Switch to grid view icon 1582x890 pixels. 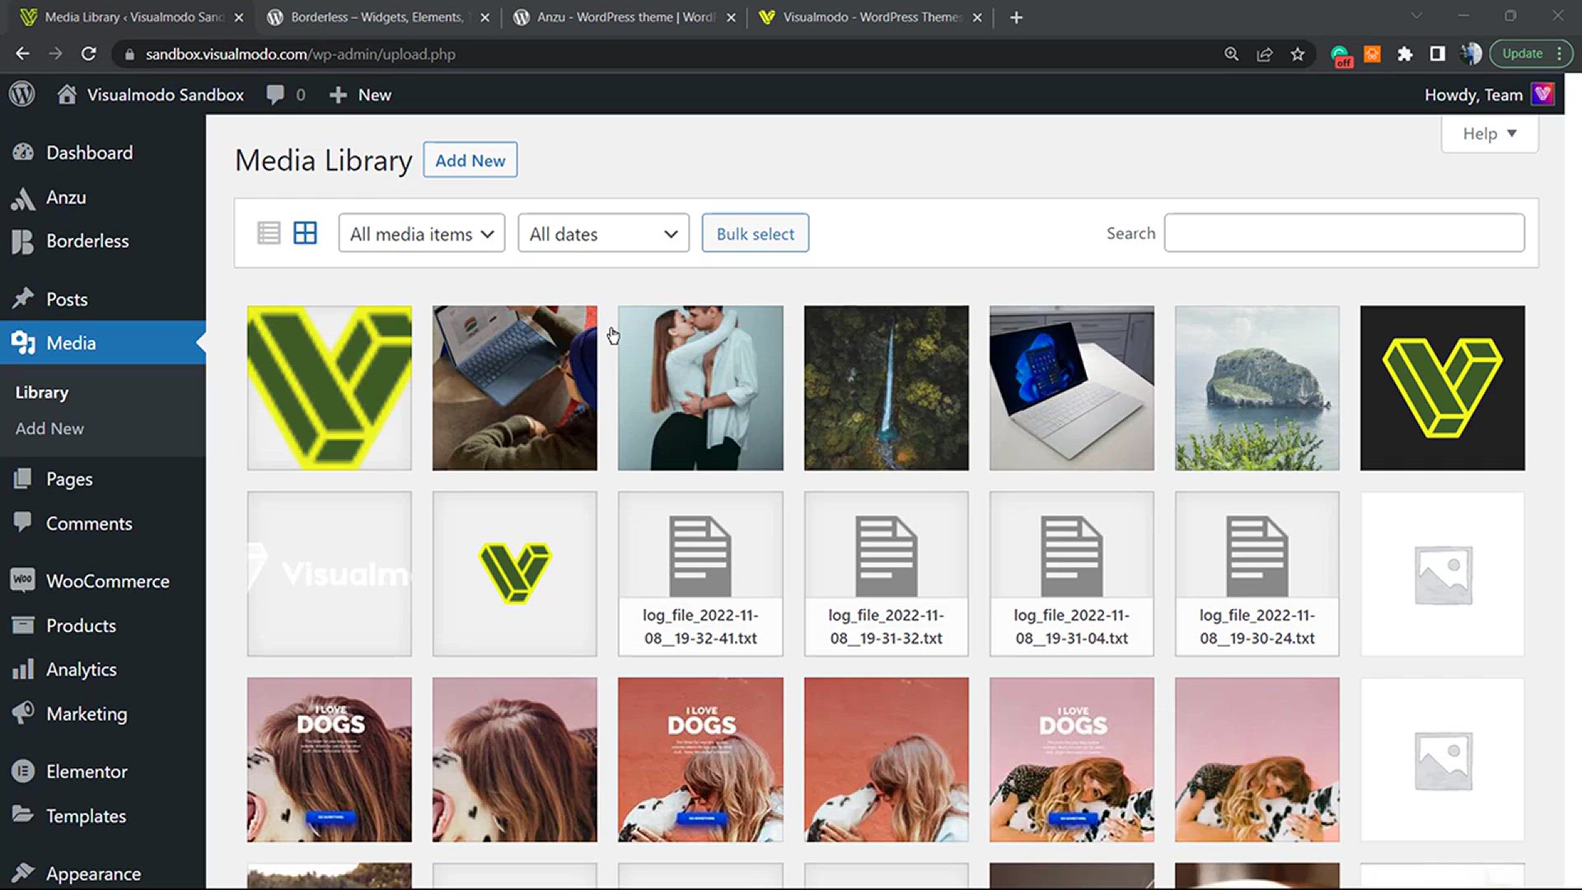click(305, 233)
